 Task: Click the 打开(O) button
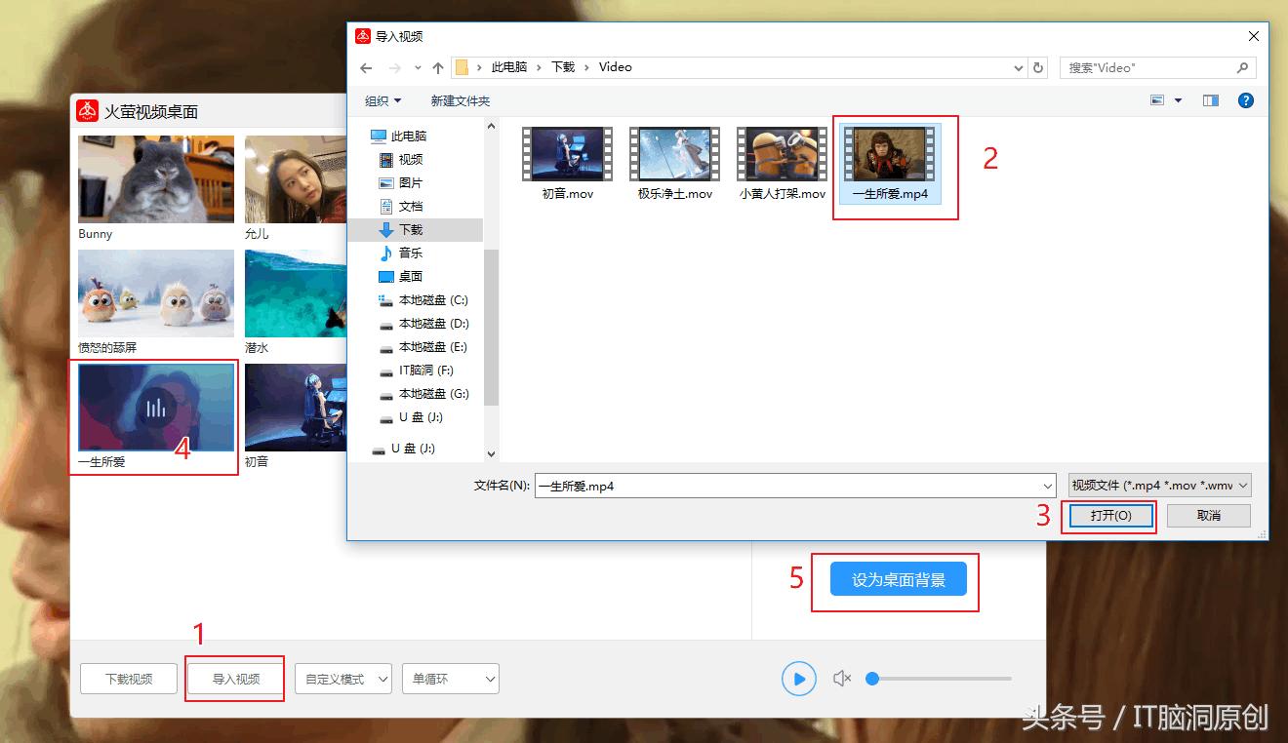point(1108,516)
